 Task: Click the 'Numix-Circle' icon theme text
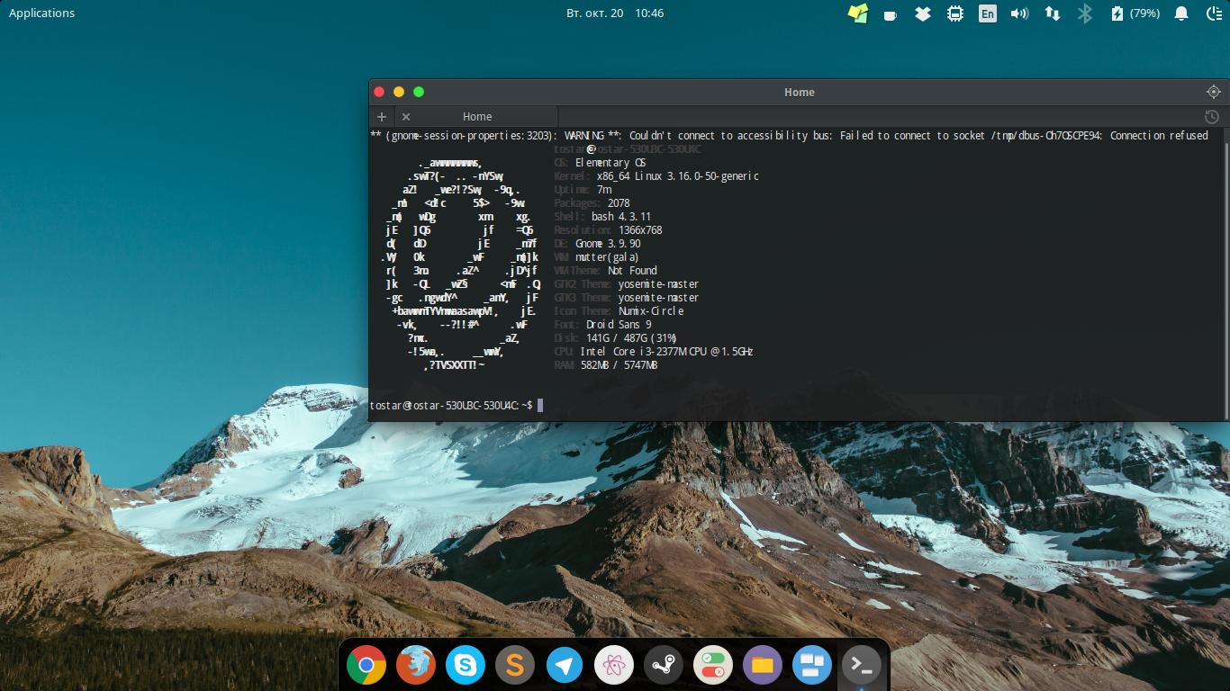(651, 311)
